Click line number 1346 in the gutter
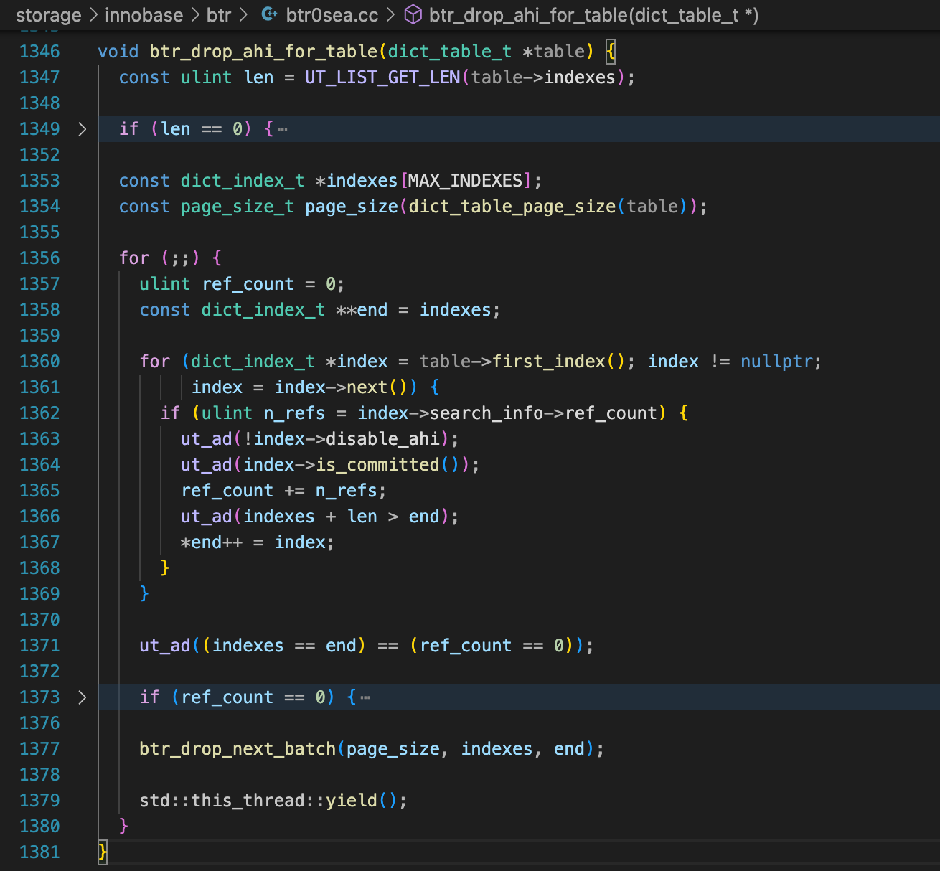This screenshot has width=940, height=871. click(39, 52)
